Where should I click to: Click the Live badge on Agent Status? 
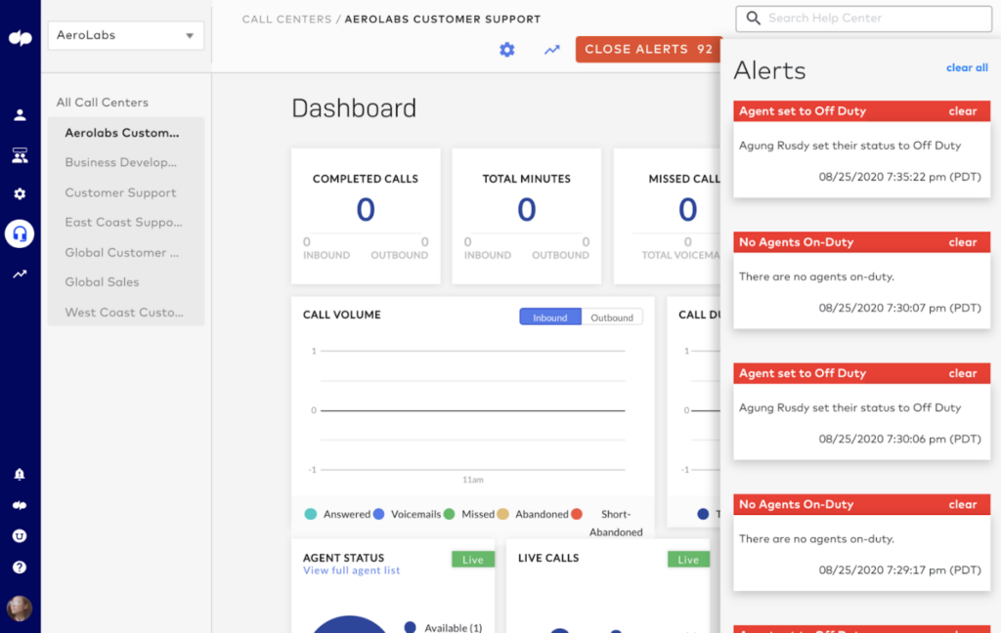[473, 560]
